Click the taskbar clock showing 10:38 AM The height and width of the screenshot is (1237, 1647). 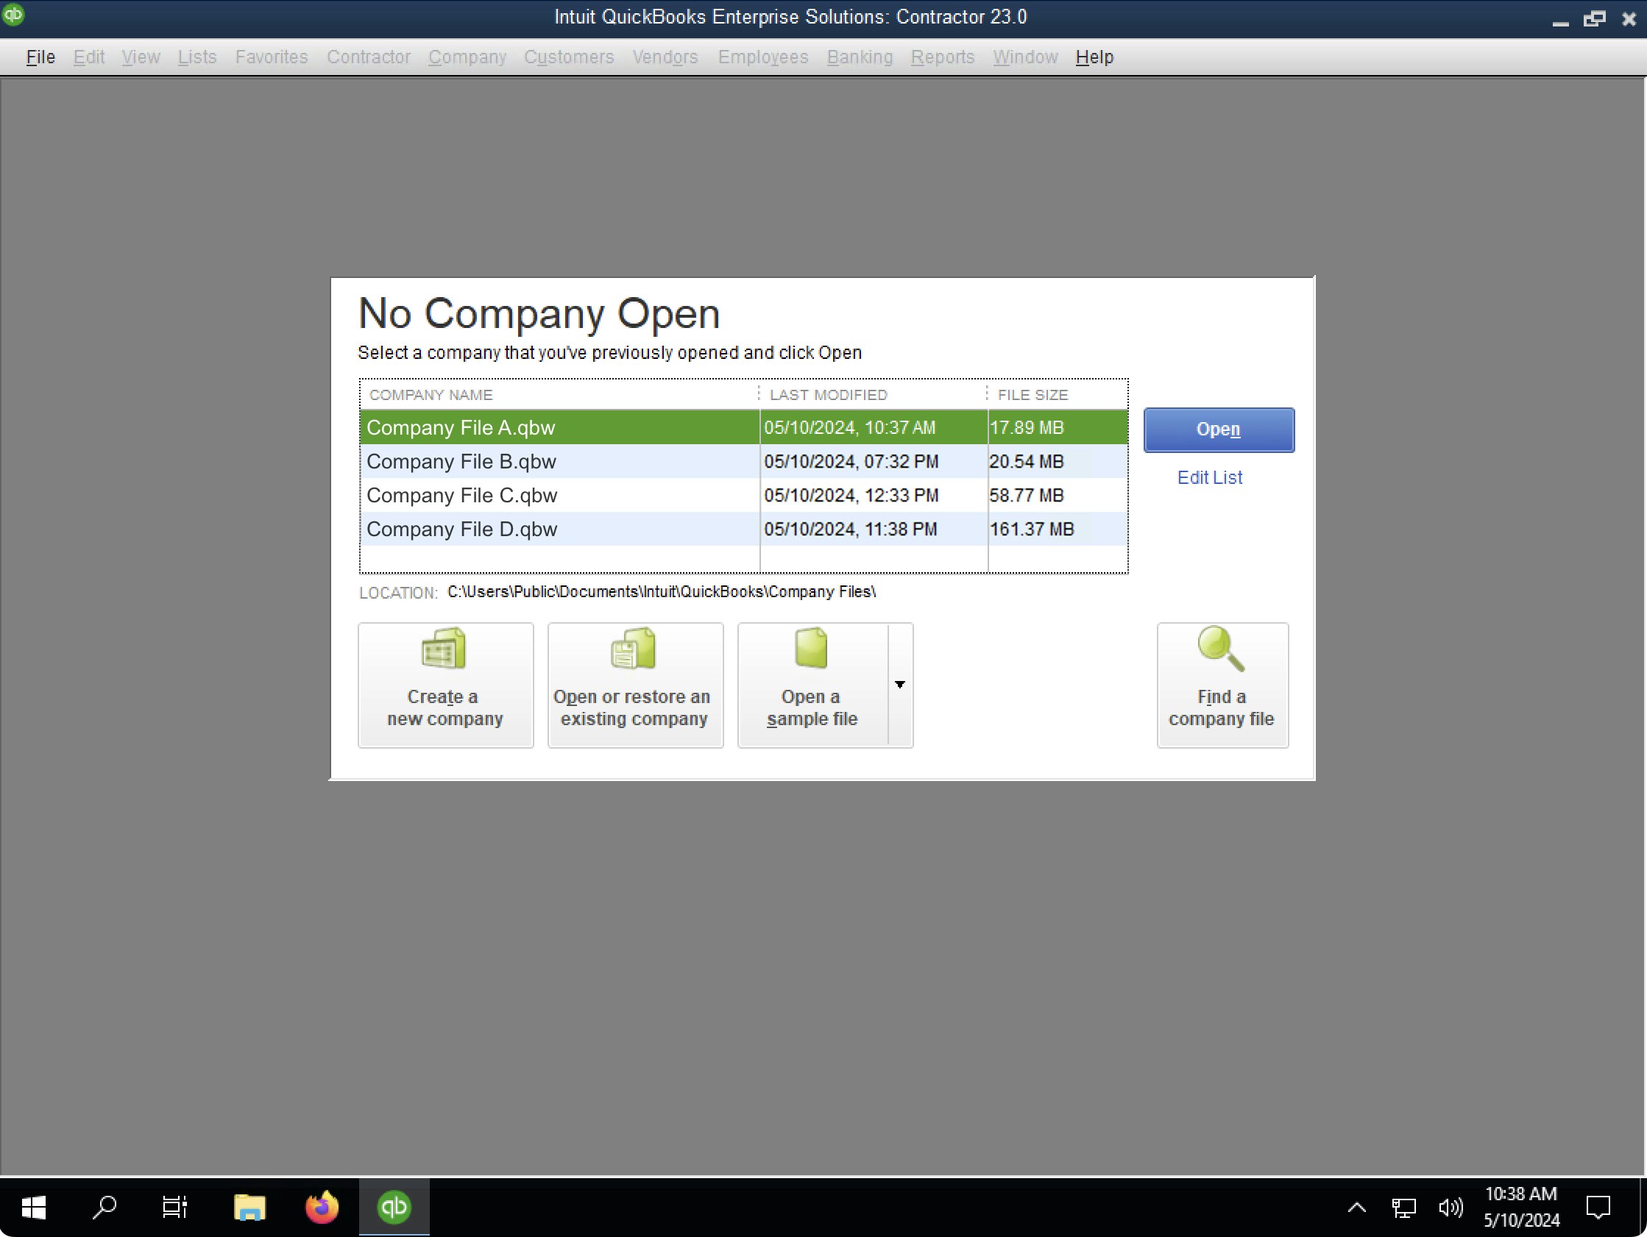pos(1520,1208)
